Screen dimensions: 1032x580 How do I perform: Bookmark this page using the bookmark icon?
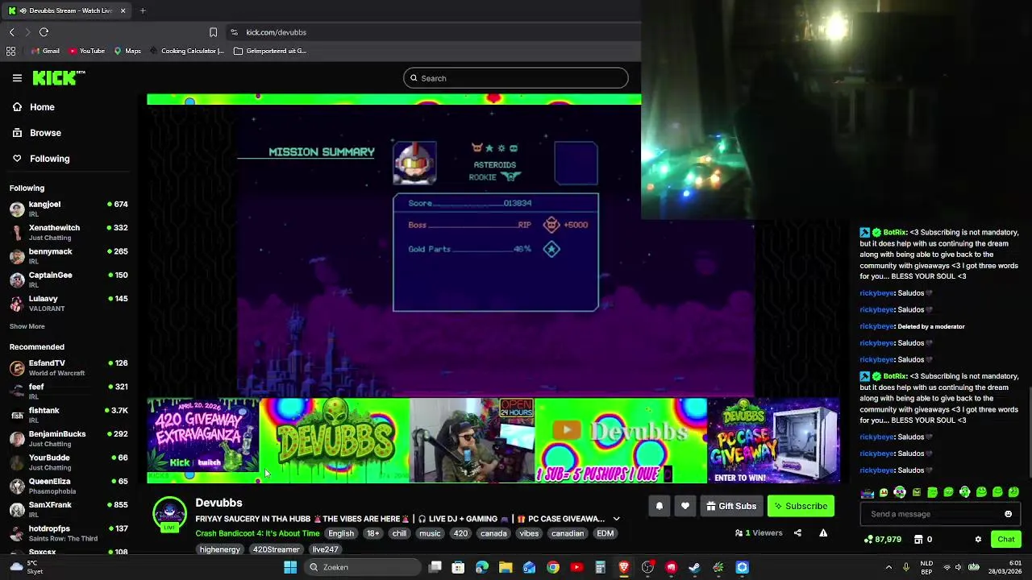pyautogui.click(x=213, y=32)
